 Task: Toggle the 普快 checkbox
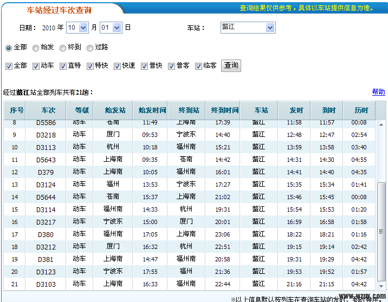pyautogui.click(x=144, y=66)
